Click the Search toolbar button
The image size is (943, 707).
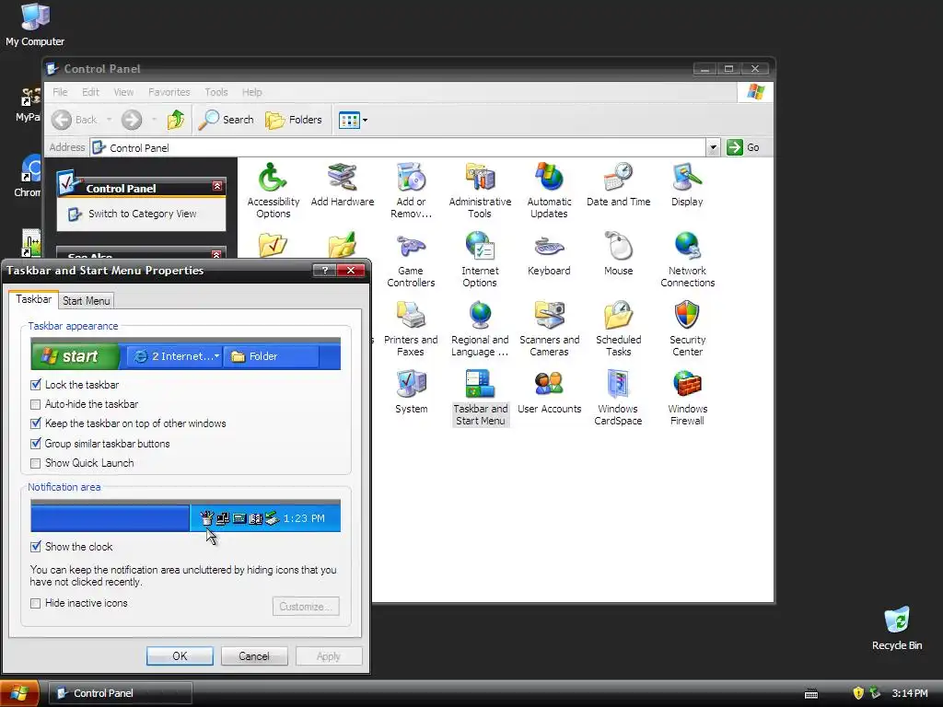click(227, 120)
